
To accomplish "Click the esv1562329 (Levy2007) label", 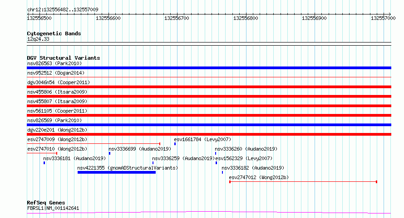I will [x=244, y=158].
